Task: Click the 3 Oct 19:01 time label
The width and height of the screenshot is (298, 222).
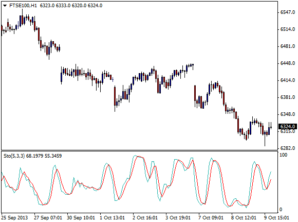Action: (x=178, y=217)
